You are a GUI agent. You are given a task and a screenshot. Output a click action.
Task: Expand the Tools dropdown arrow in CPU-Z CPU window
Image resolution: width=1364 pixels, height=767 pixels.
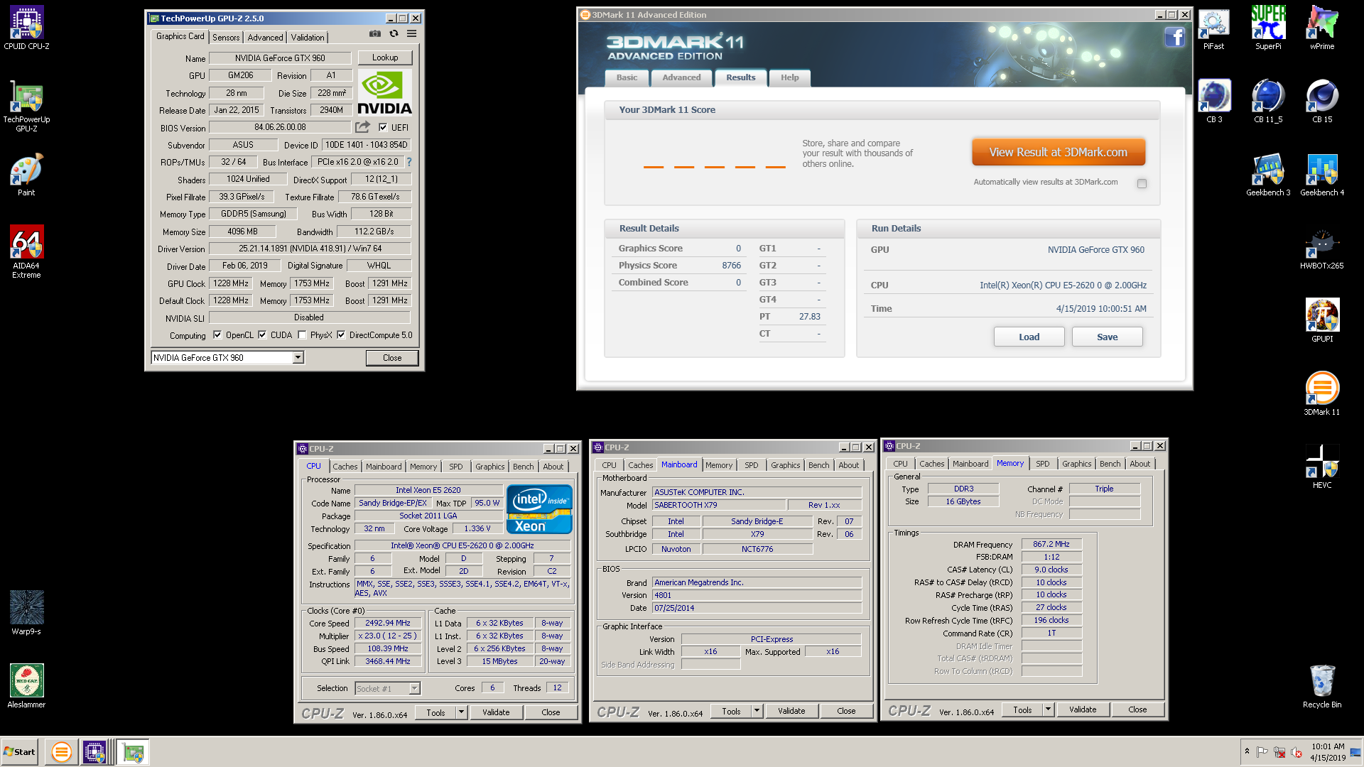click(461, 712)
